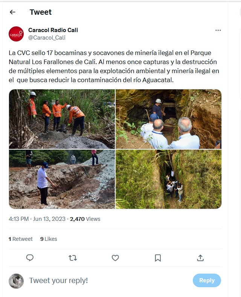Viewport: 241px width, 297px height.
Task: Open Caracol Radio avatar logo
Action: click(16, 34)
